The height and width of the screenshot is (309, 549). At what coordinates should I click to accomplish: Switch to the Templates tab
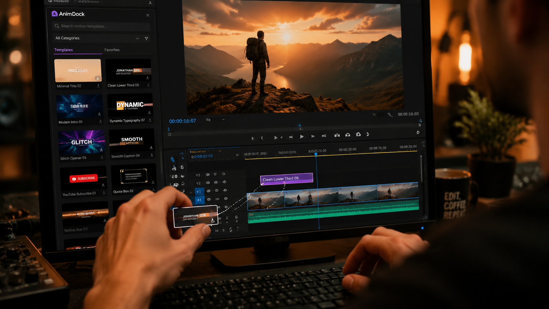63,50
